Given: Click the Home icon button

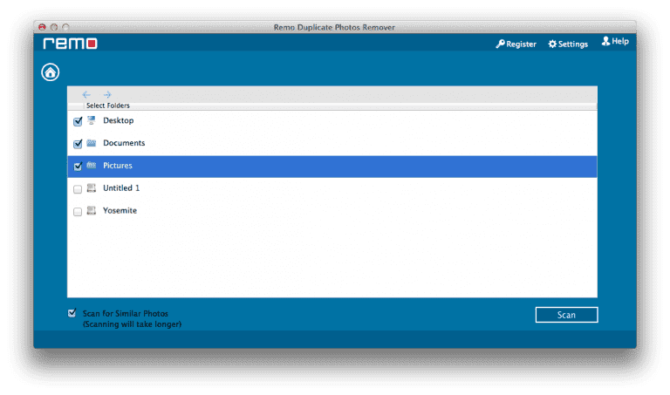Looking at the screenshot, I should point(51,72).
